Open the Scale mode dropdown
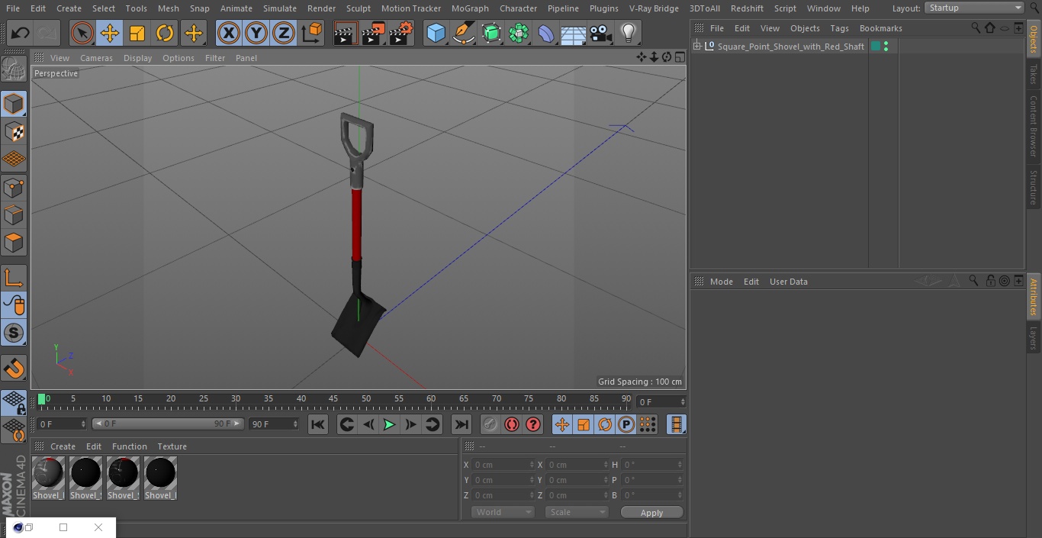1042x538 pixels. [x=577, y=512]
